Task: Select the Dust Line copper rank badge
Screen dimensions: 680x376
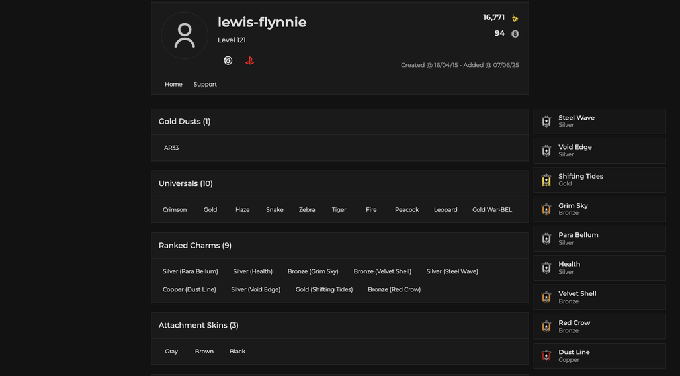Action: pyautogui.click(x=546, y=355)
